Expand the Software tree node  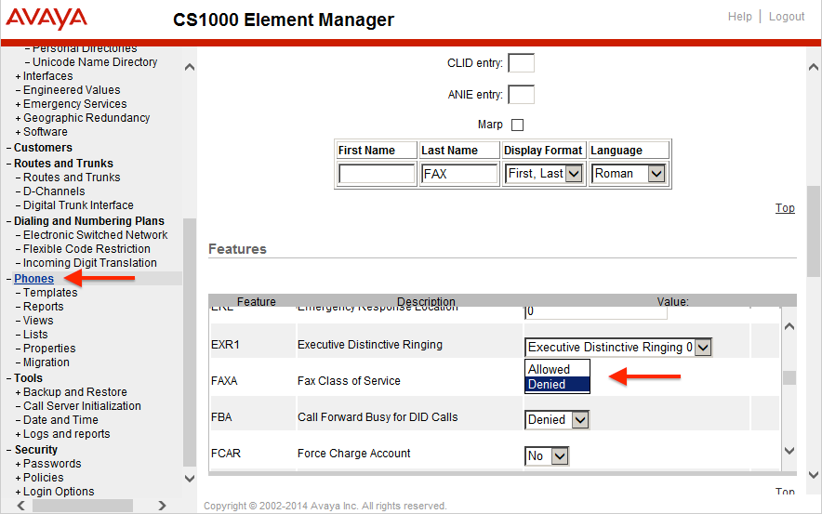[18, 132]
